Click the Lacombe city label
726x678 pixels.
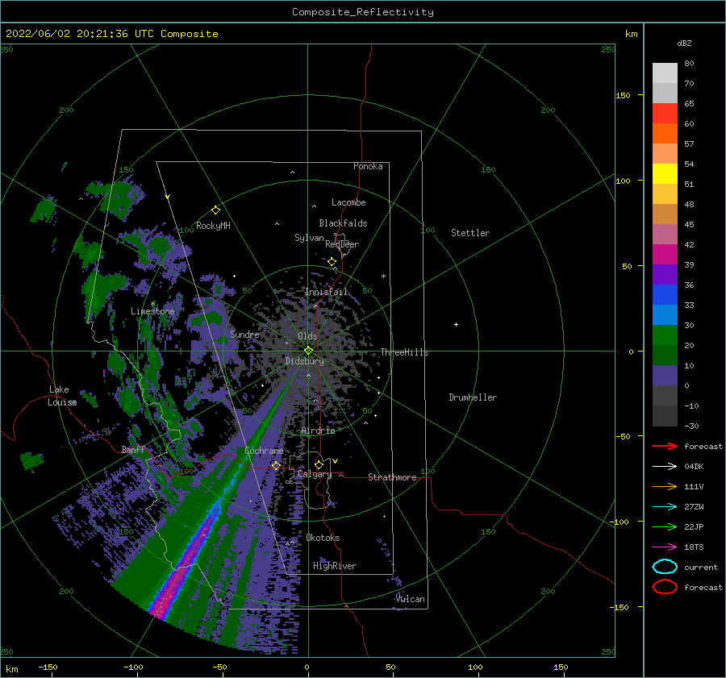tap(348, 202)
